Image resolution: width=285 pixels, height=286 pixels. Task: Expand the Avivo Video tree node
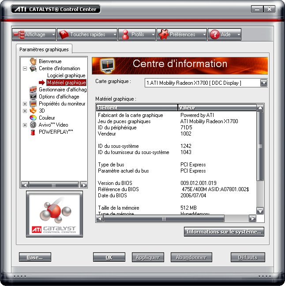click(25, 125)
